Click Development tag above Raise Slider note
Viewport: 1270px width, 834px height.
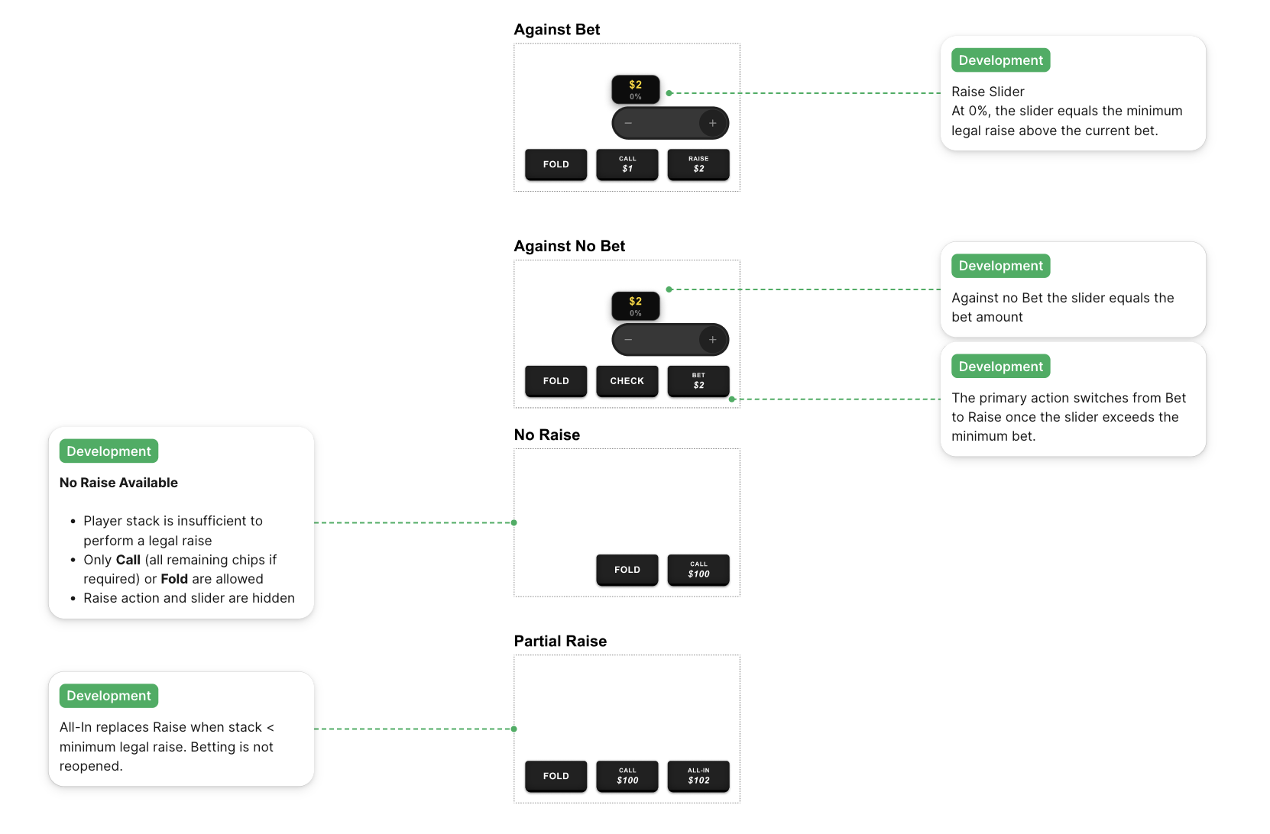pos(1000,60)
